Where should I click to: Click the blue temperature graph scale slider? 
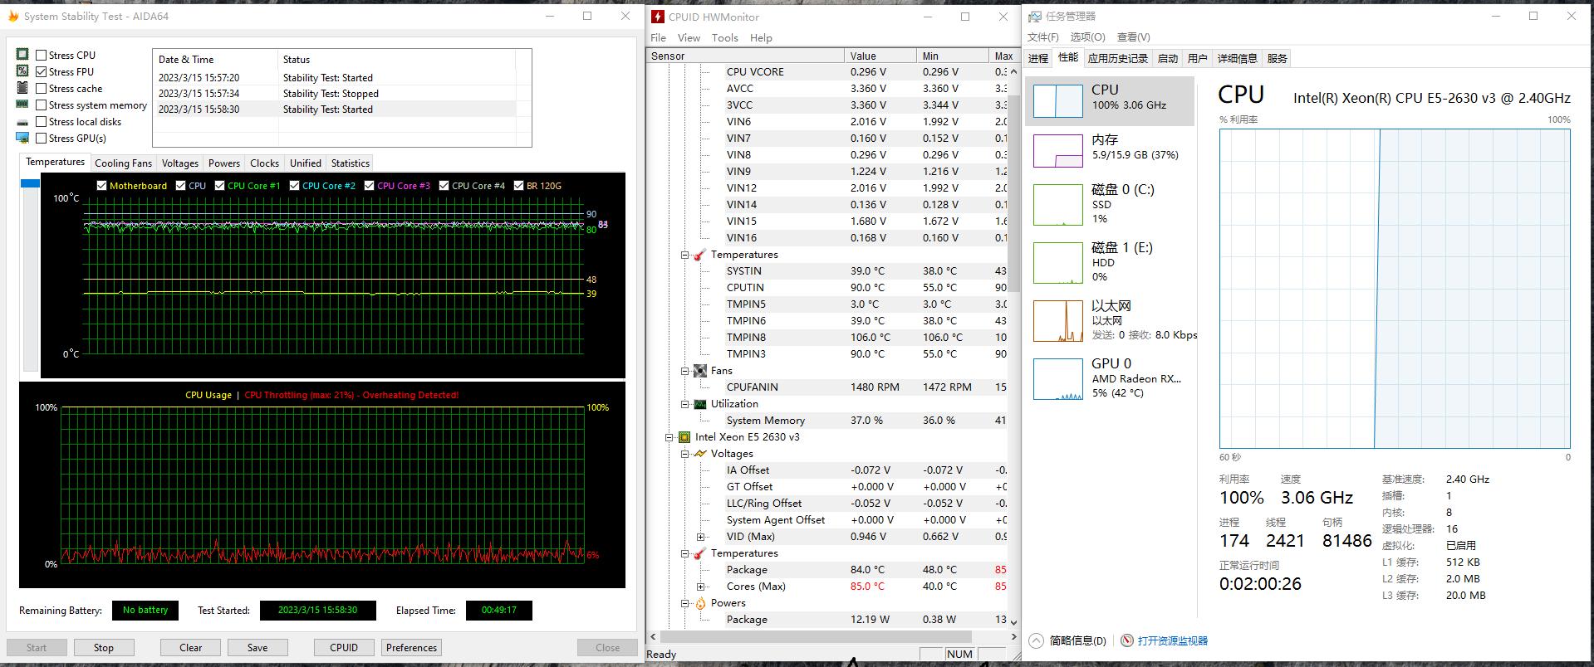[x=30, y=183]
